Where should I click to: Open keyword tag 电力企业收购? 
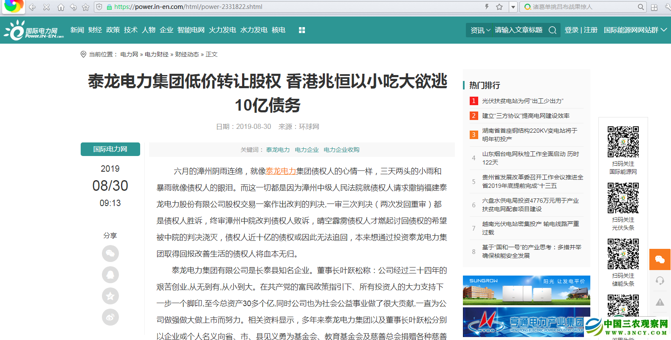coord(341,150)
